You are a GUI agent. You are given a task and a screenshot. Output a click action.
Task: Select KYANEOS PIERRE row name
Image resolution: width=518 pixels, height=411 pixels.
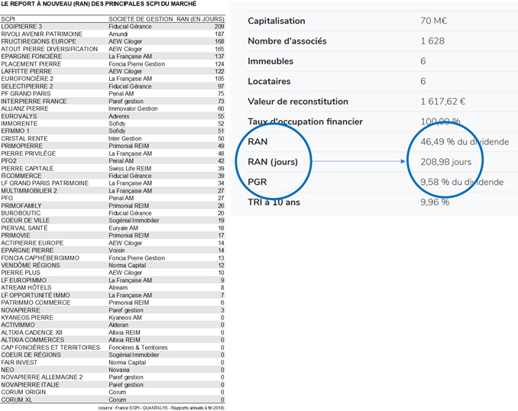tap(27, 318)
